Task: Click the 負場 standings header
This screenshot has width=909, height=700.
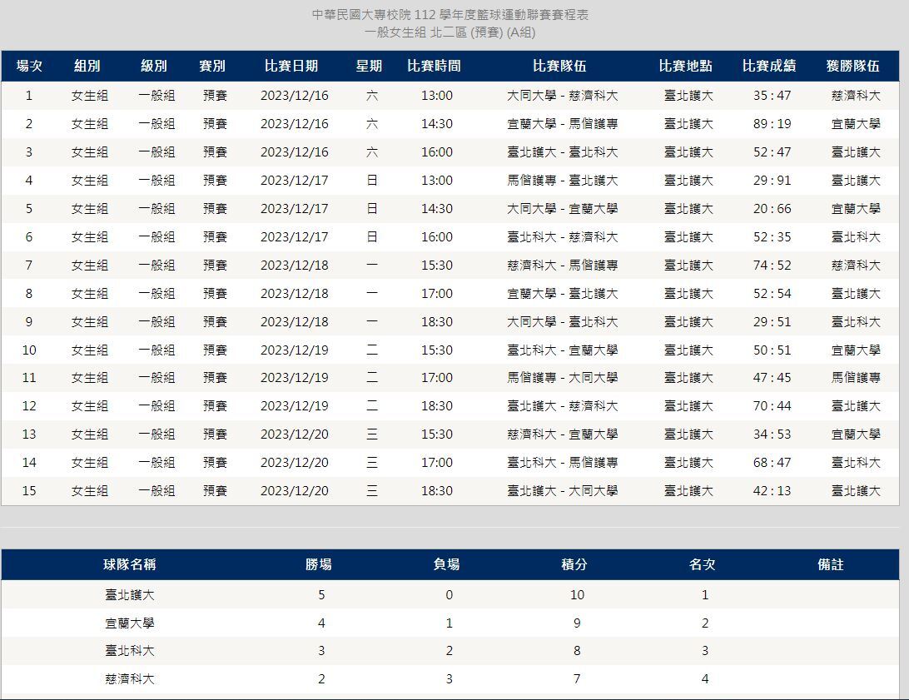Action: [x=447, y=565]
